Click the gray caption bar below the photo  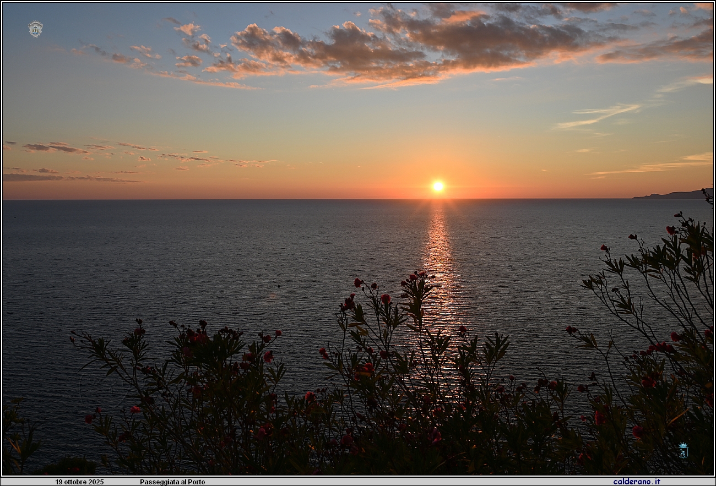coord(358,482)
